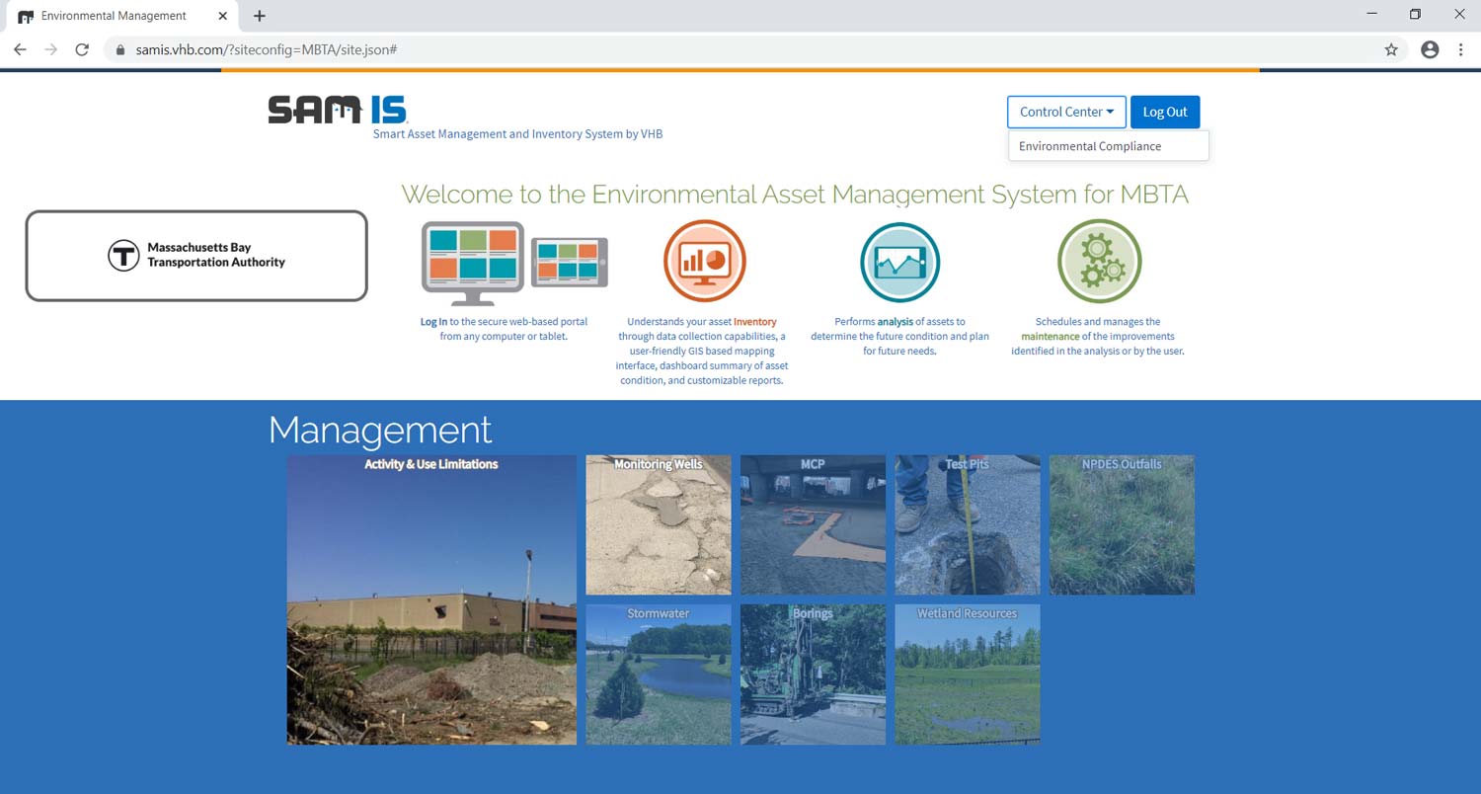This screenshot has width=1481, height=794.
Task: Open the Monitoring Wells tile
Action: [659, 524]
